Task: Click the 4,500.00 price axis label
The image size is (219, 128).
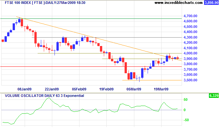Action: pyautogui.click(x=190, y=27)
